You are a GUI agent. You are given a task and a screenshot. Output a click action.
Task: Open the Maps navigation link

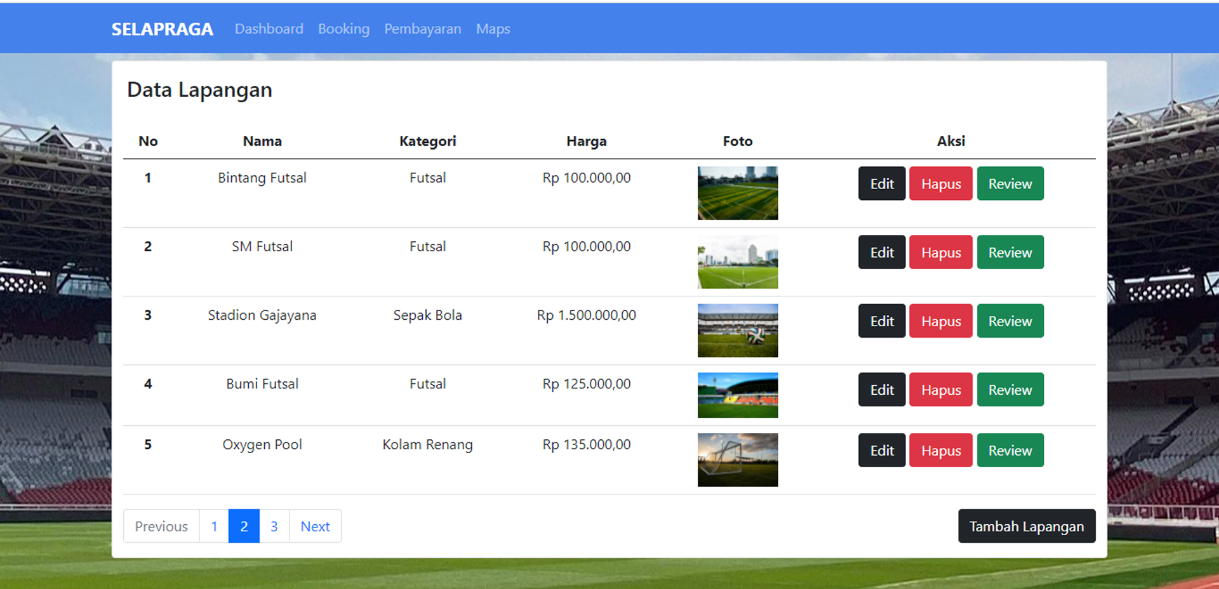point(493,29)
